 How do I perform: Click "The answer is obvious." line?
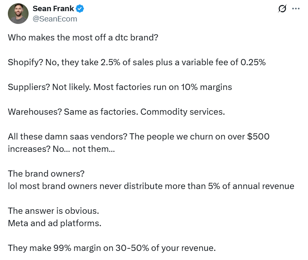[53, 211]
